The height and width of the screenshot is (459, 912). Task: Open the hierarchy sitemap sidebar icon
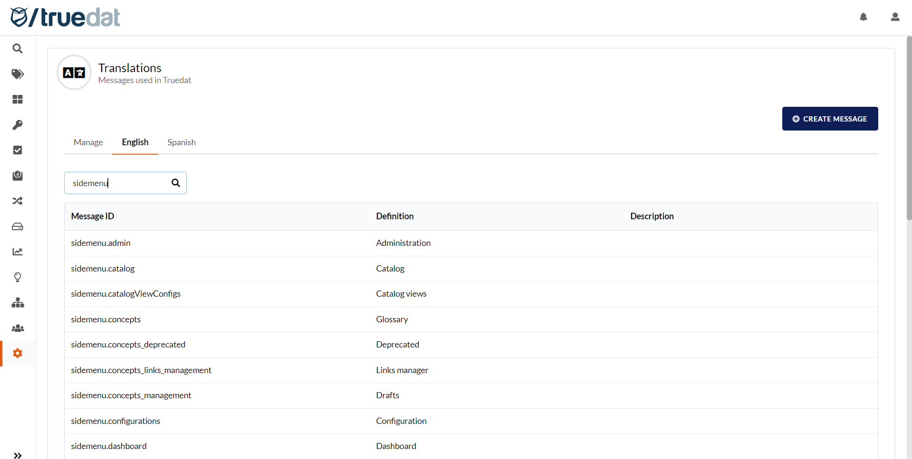[18, 303]
